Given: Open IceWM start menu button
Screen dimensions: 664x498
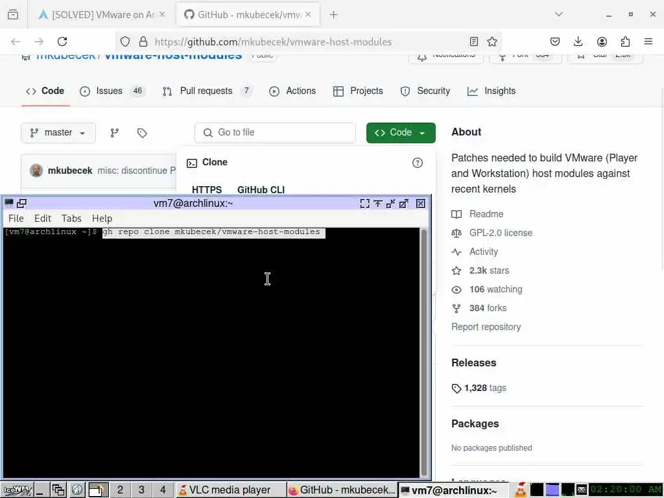Looking at the screenshot, I should pos(17,490).
